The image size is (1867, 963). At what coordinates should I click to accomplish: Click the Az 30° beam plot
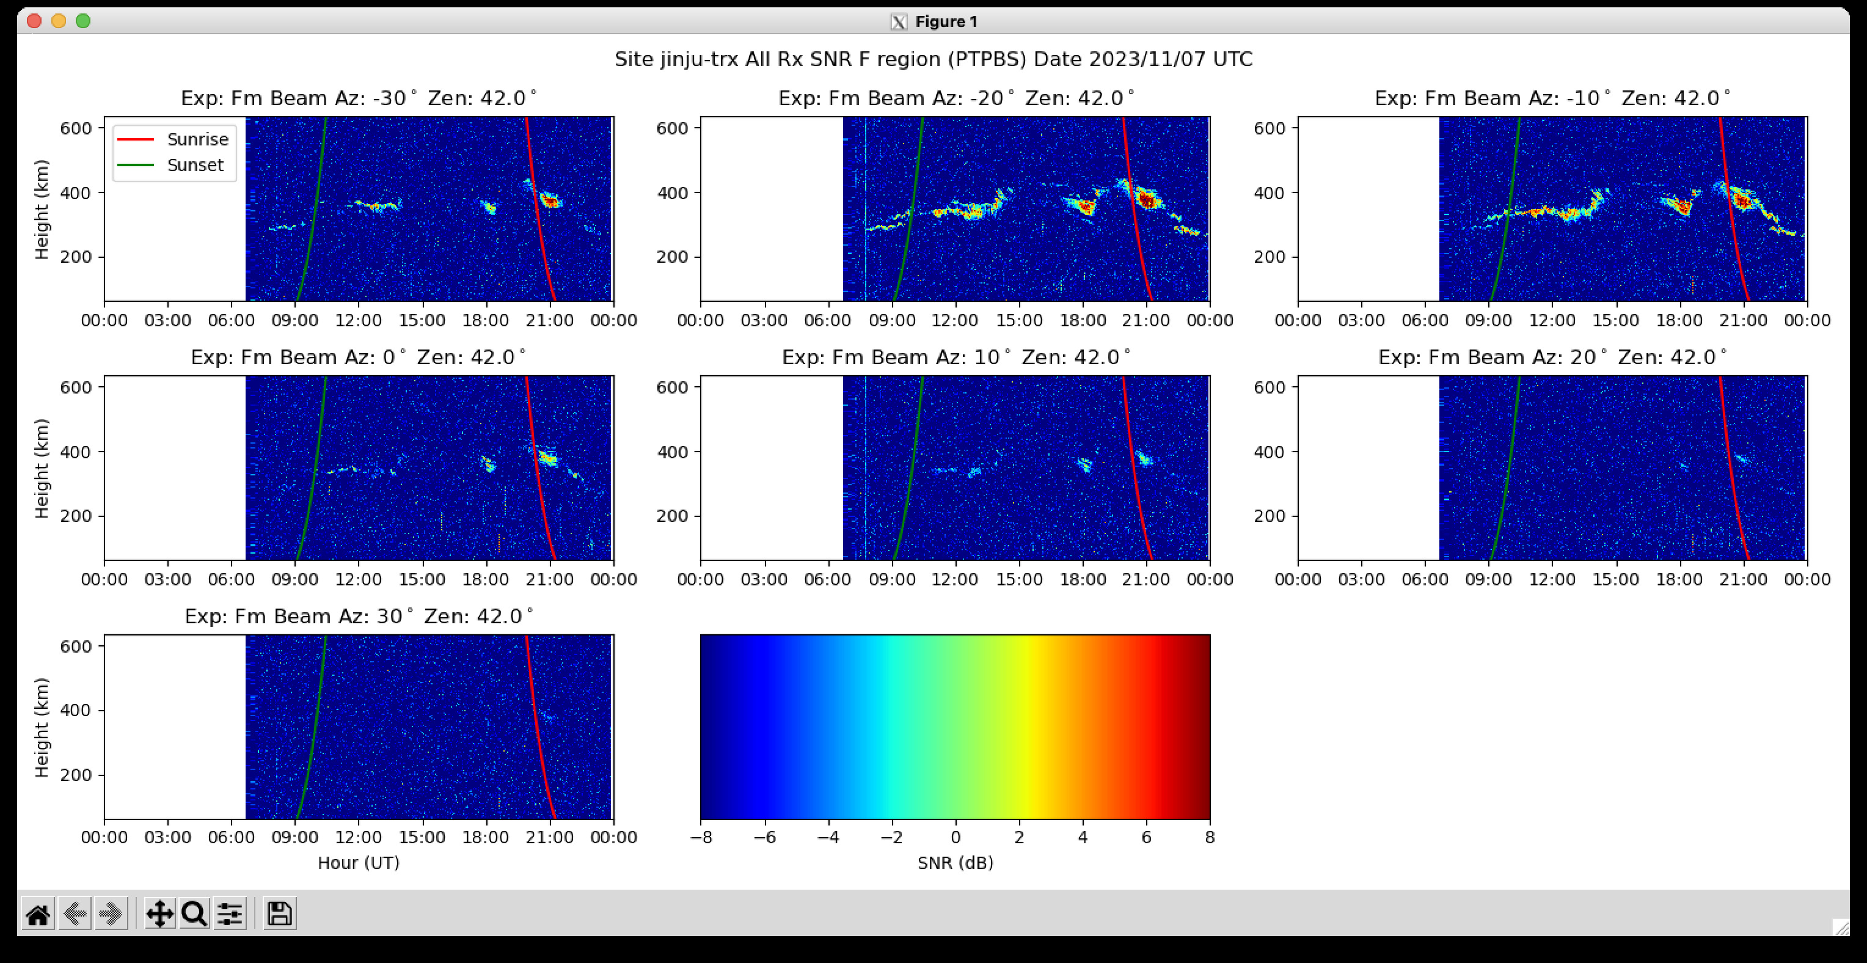click(x=359, y=727)
